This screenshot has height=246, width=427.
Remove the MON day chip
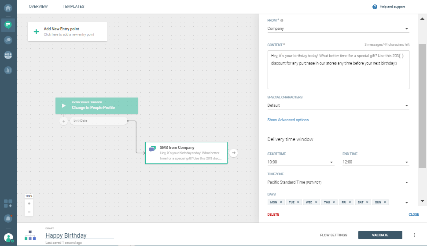point(281,203)
